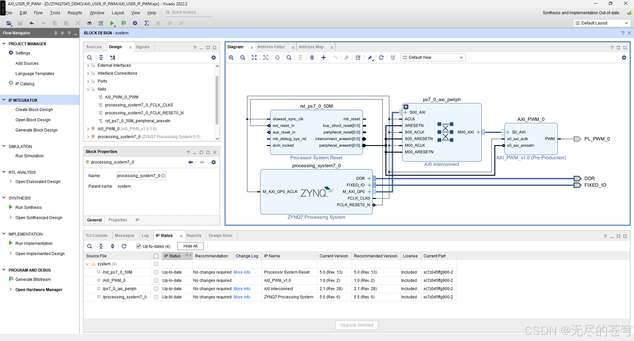Viewport: 634px width, 341px height.
Task: Click the Settings gear under Project Manager
Action: 11,53
